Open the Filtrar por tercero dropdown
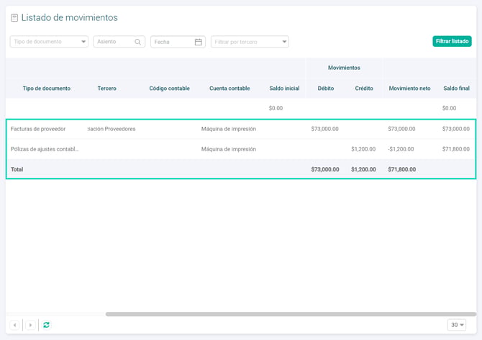 tap(250, 42)
